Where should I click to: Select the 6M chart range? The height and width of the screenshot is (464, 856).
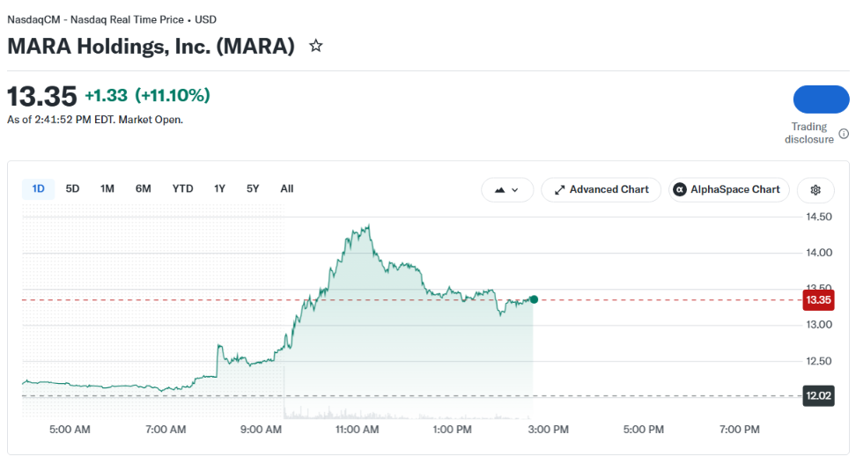143,189
